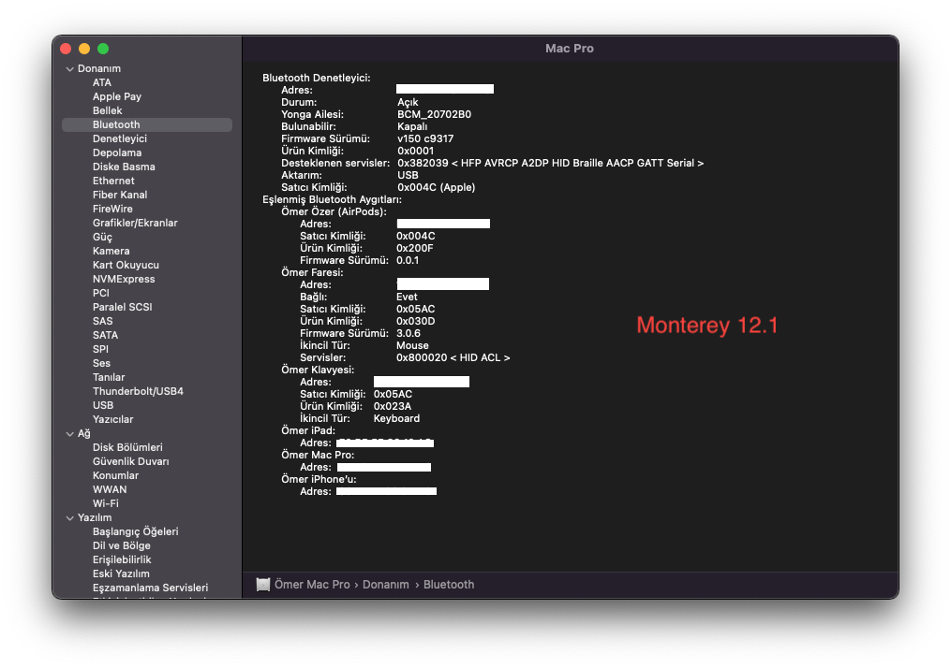The image size is (951, 668).
Task: Select SATA in the sidebar
Action: coord(105,335)
